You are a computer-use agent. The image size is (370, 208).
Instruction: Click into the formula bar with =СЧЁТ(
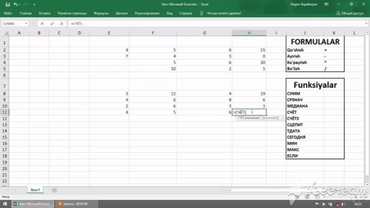tap(216, 24)
